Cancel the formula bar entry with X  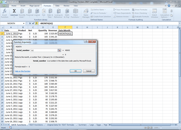coord(30,23)
